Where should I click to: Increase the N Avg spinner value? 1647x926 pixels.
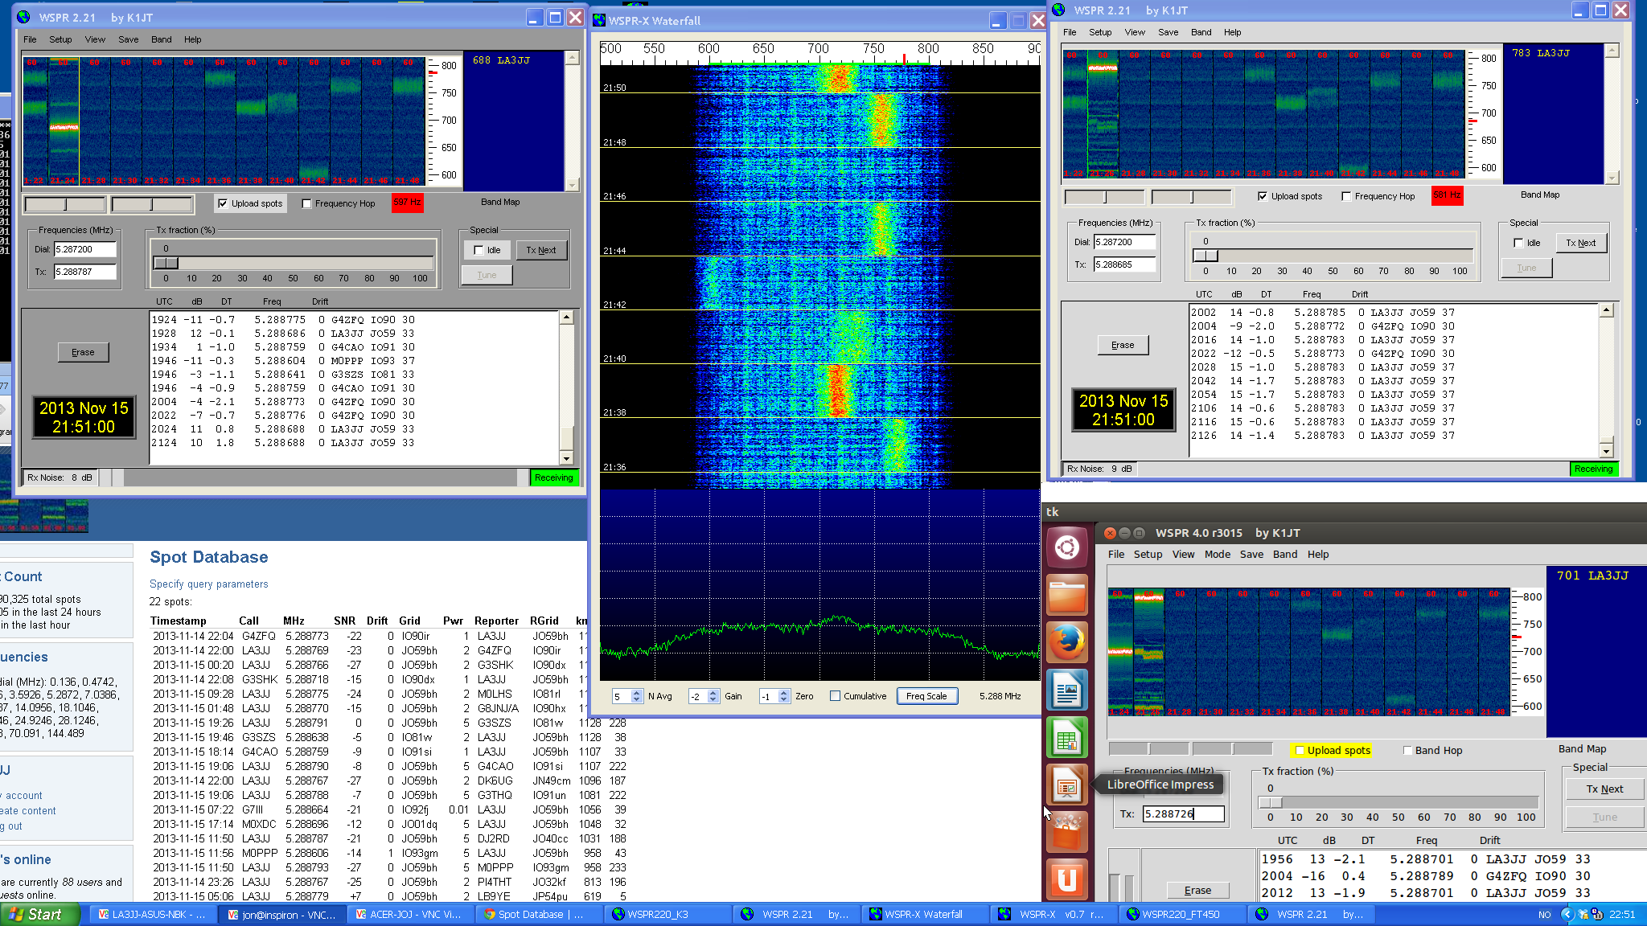coord(637,693)
